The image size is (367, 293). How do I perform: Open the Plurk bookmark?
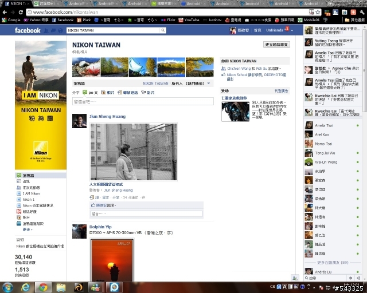pos(84,20)
